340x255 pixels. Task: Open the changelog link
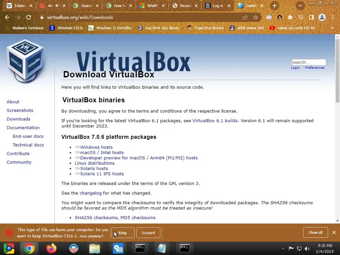click(x=90, y=193)
